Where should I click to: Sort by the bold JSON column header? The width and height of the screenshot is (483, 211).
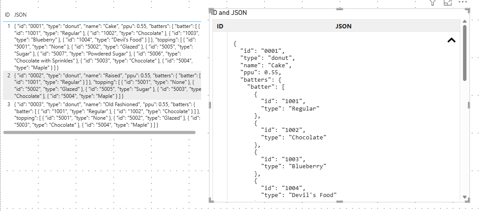pyautogui.click(x=344, y=26)
